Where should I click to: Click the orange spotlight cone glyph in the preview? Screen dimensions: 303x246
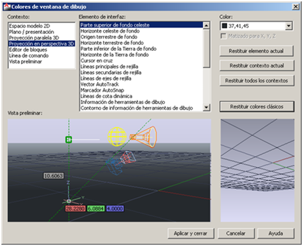(144, 137)
